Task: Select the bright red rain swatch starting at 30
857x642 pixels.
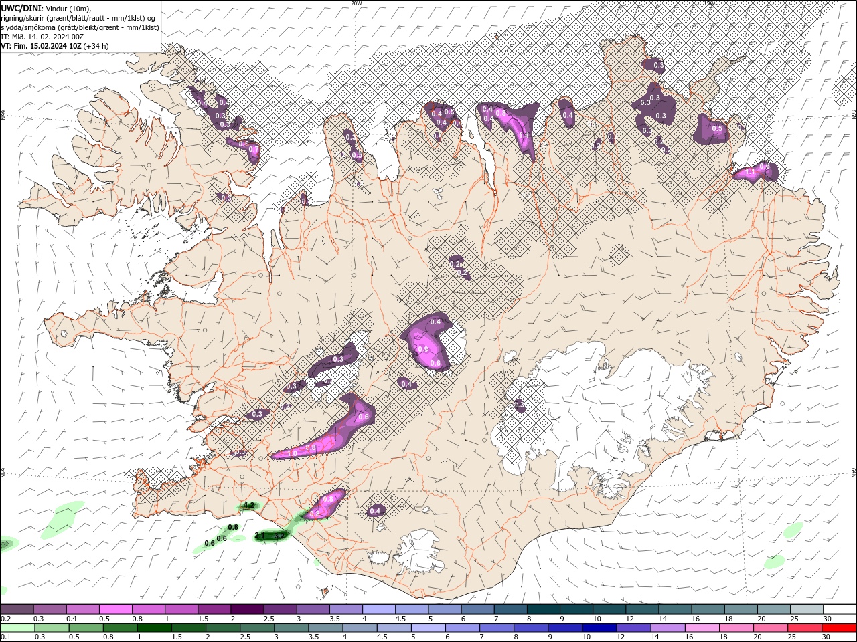Action: (x=838, y=628)
